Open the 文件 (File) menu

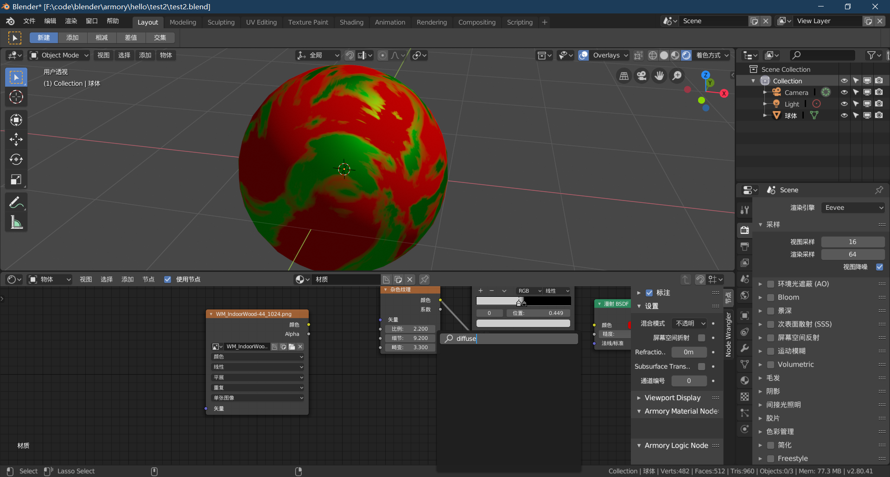[29, 21]
